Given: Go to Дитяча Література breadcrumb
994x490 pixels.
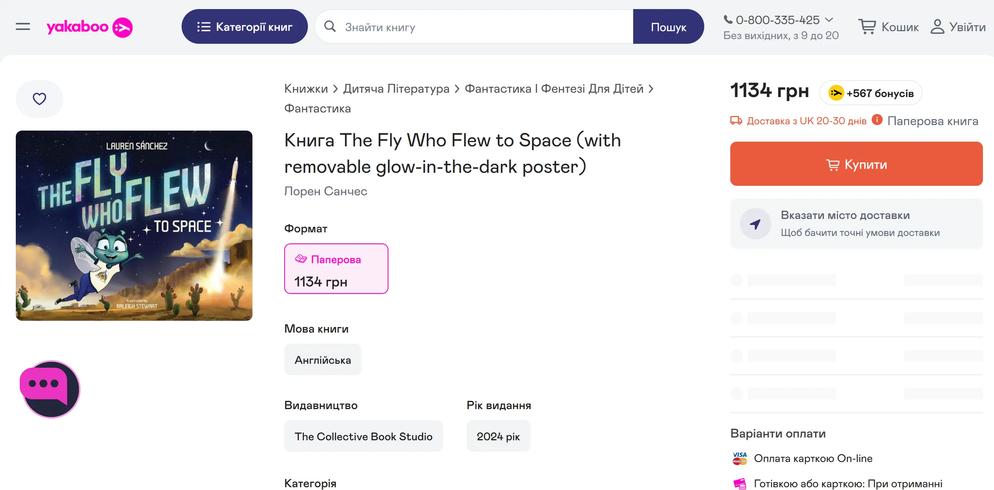Looking at the screenshot, I should 396,89.
